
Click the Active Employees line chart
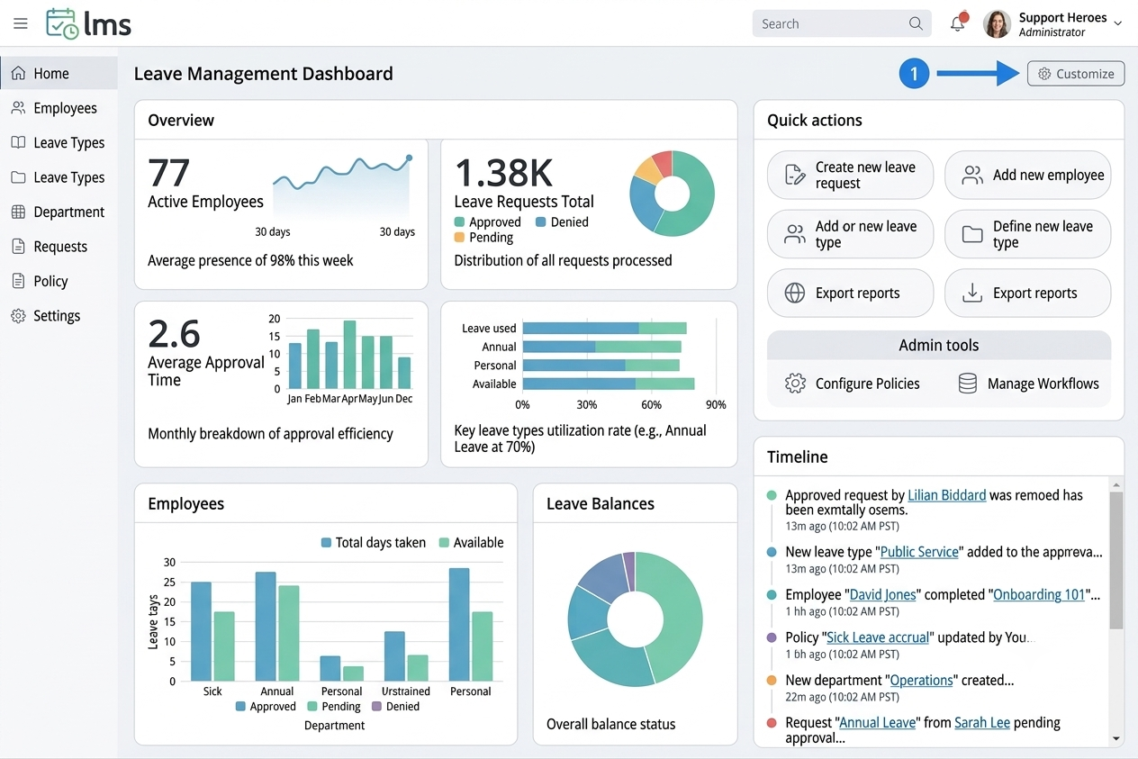coord(342,187)
